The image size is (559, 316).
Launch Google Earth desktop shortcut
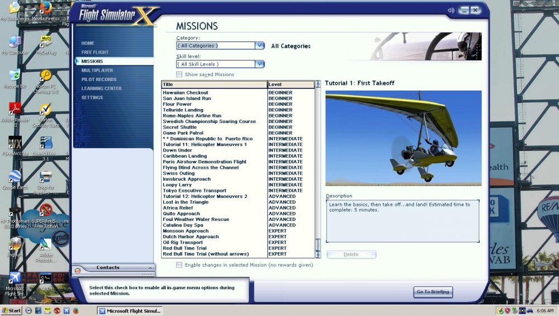click(15, 180)
